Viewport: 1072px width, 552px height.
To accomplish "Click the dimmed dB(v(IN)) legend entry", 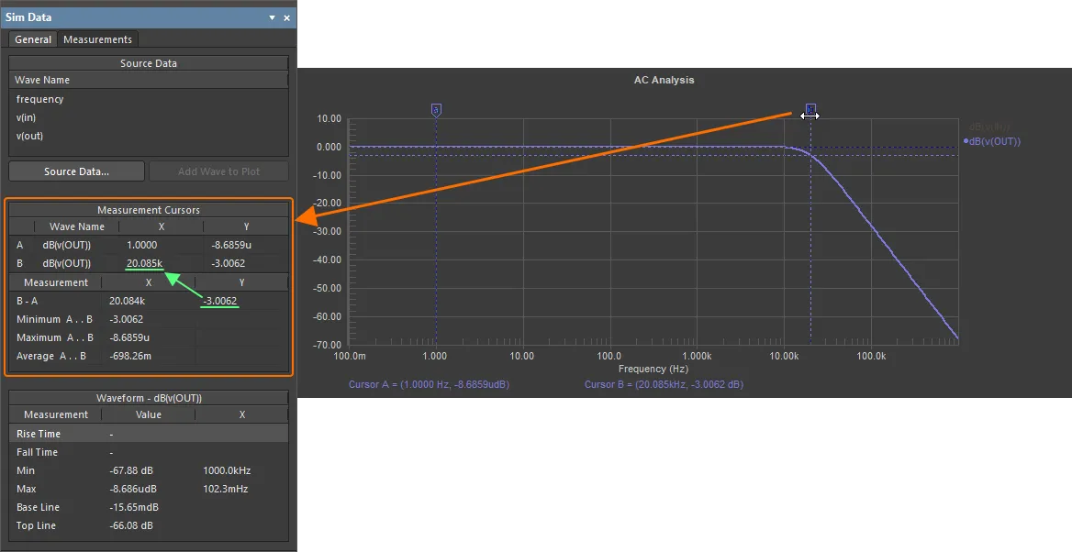I will coord(990,127).
